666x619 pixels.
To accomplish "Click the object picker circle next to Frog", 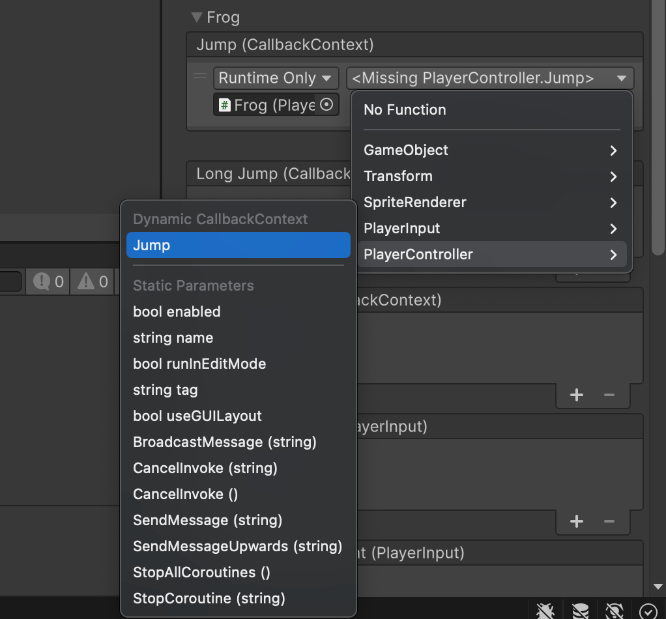I will [x=326, y=104].
